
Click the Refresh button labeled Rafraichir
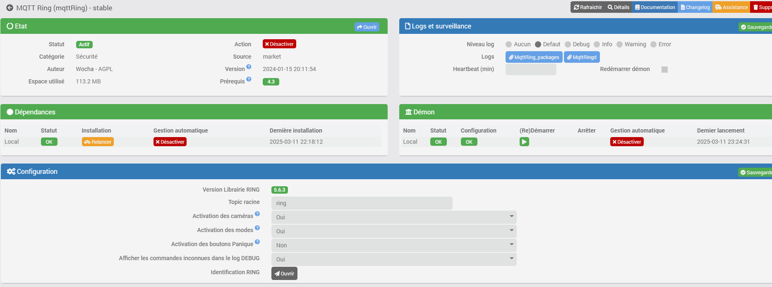(x=587, y=7)
